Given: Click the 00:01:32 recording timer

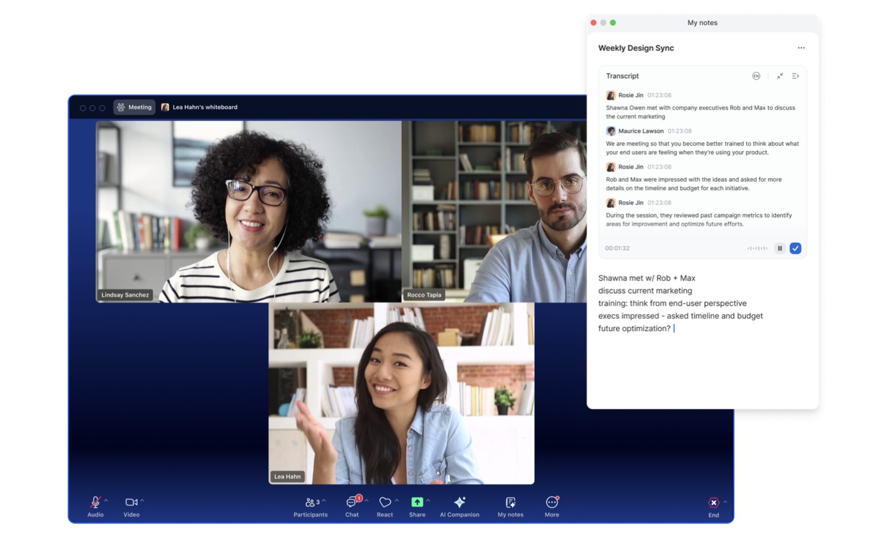Looking at the screenshot, I should point(617,248).
